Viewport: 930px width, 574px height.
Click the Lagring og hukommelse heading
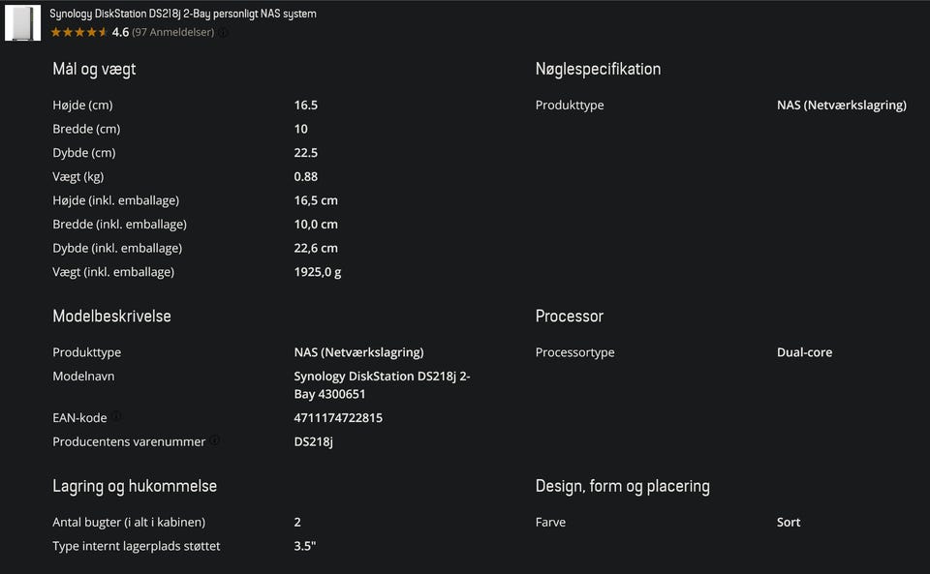coord(135,486)
